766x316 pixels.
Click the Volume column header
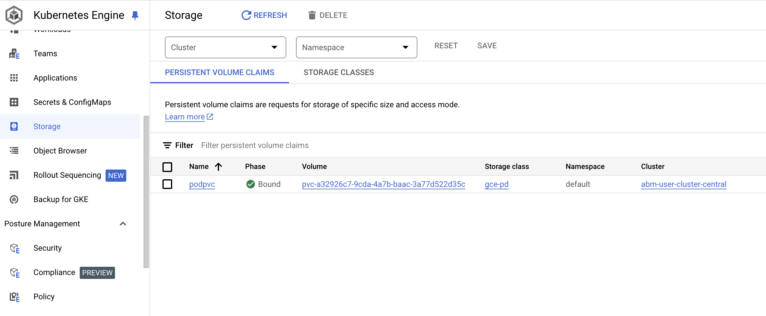314,167
